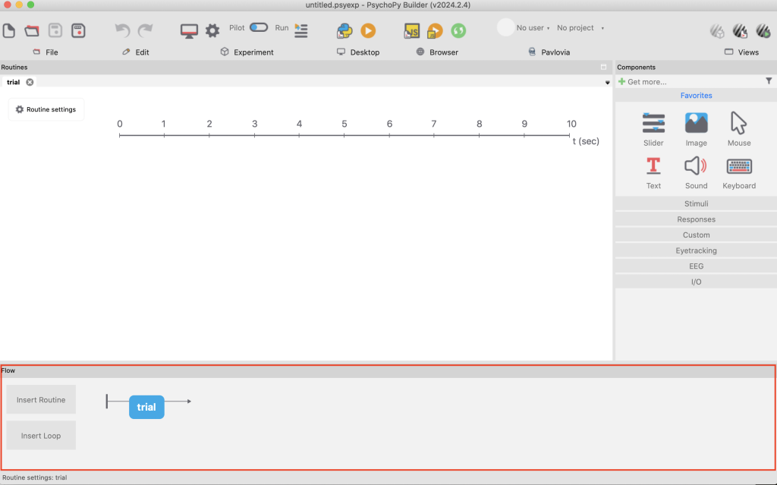Image resolution: width=777 pixels, height=485 pixels.
Task: Open Routine settings for trial
Action: pos(46,109)
